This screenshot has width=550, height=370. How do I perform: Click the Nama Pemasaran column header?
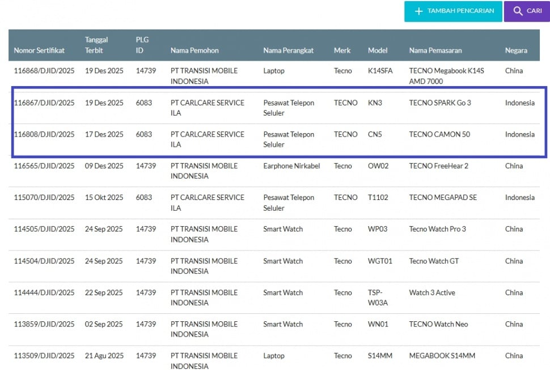click(435, 50)
